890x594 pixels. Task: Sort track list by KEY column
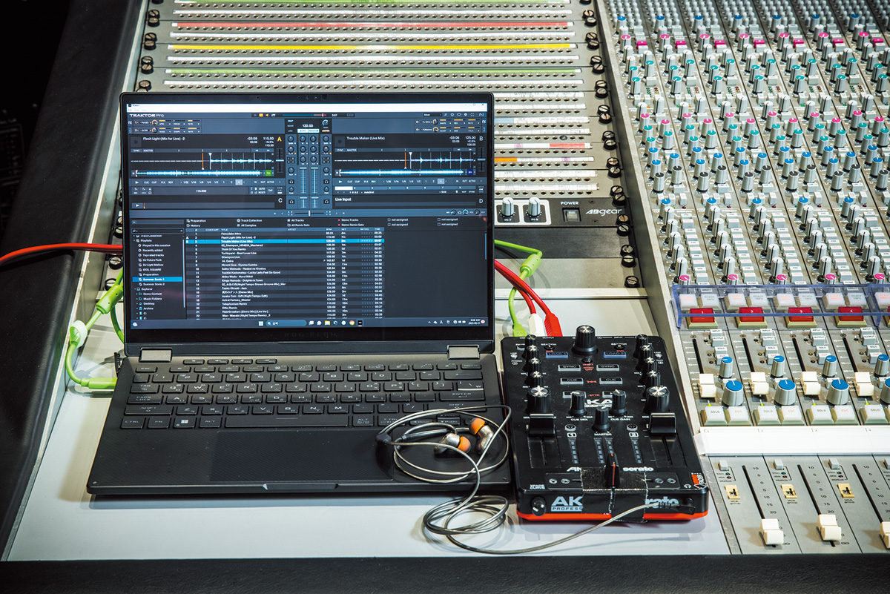(x=343, y=230)
